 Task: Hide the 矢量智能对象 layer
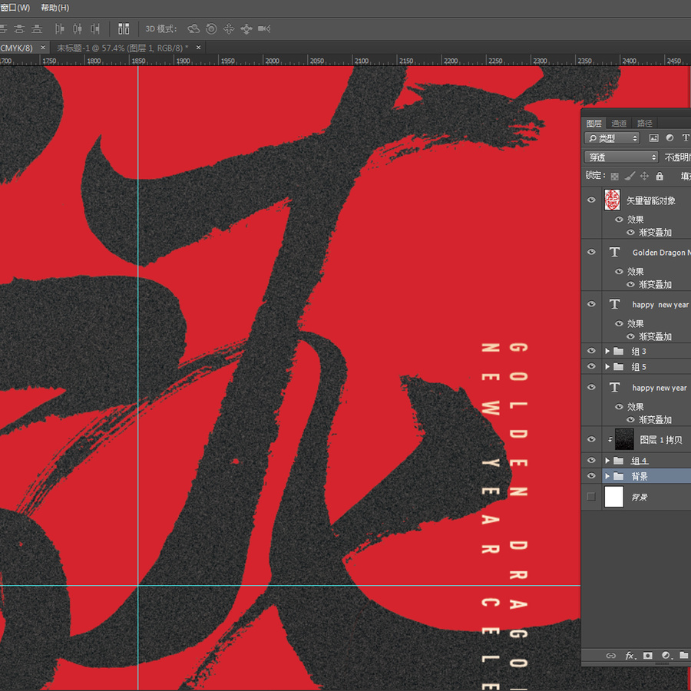591,200
